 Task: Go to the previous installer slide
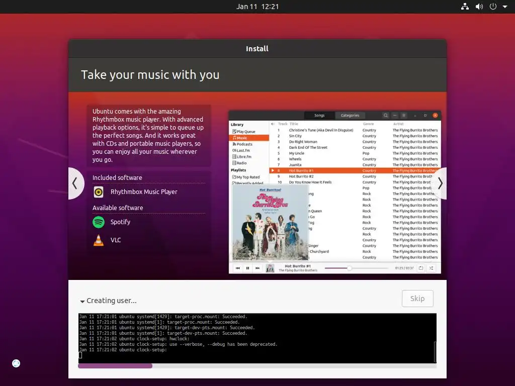(x=75, y=183)
